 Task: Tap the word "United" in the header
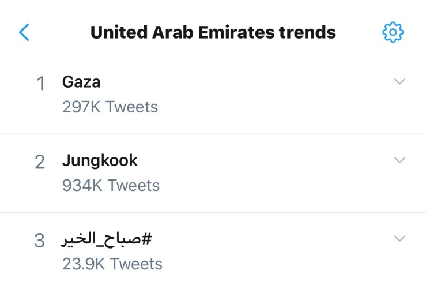coord(119,32)
